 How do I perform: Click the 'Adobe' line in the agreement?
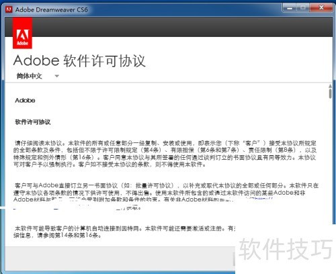coord(25,100)
